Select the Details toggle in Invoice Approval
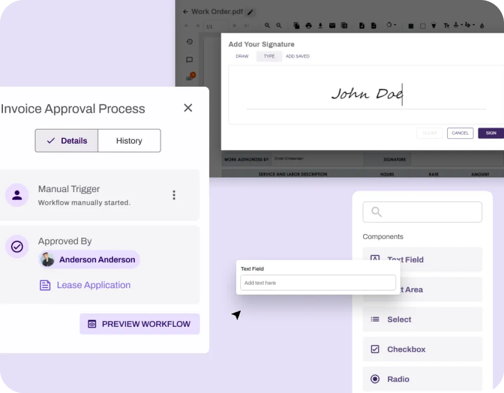Image resolution: width=504 pixels, height=393 pixels. pyautogui.click(x=67, y=141)
